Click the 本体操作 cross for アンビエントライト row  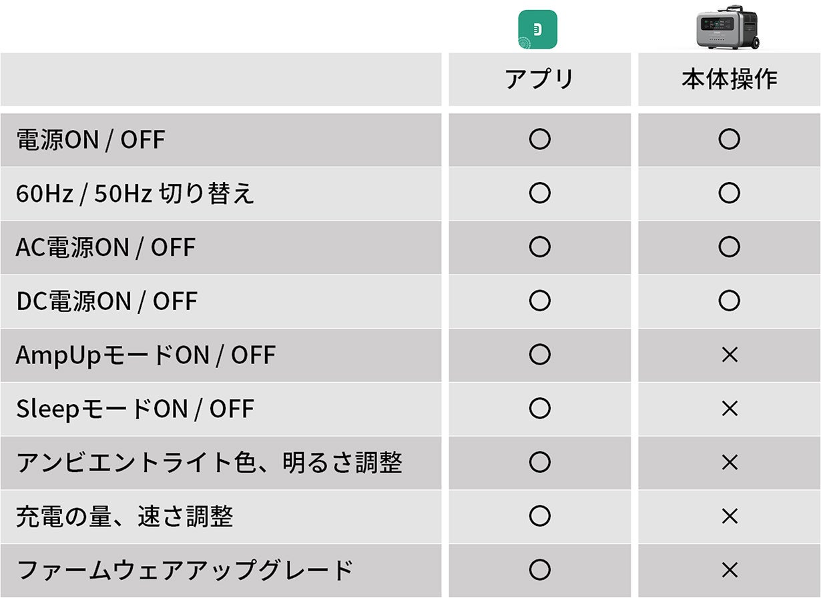point(730,463)
